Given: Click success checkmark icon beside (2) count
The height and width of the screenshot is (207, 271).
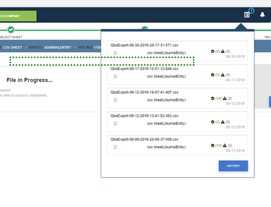Looking at the screenshot, I should point(213,122).
